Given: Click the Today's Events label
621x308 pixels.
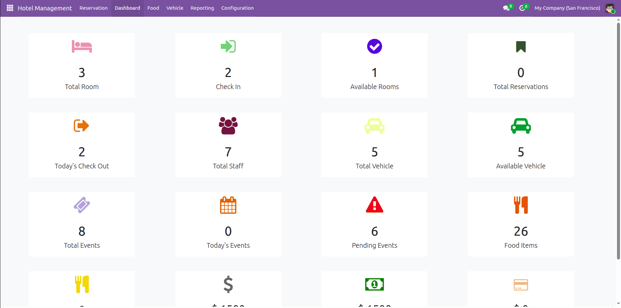Looking at the screenshot, I should [228, 245].
